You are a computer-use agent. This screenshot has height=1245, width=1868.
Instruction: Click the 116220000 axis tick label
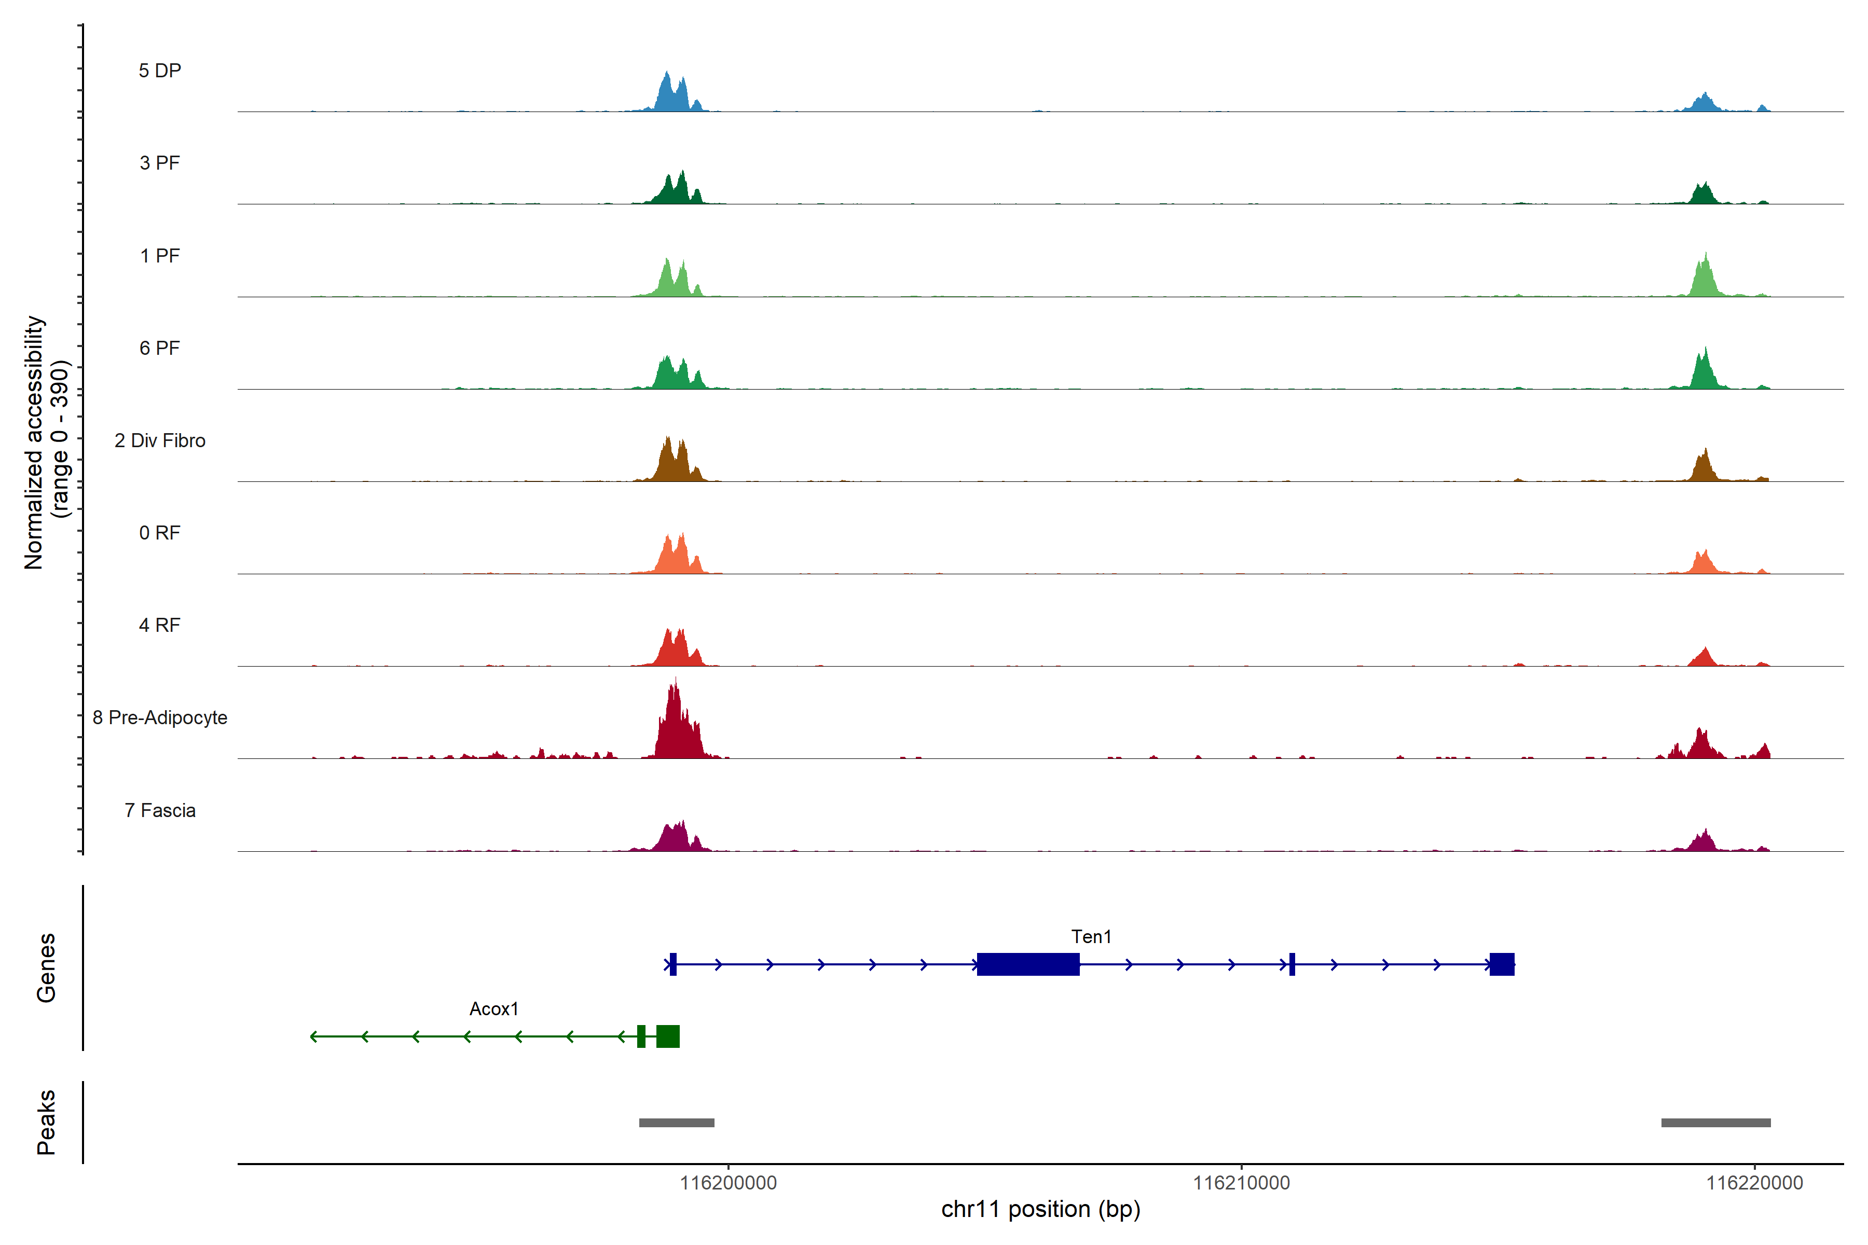pyautogui.click(x=1754, y=1183)
